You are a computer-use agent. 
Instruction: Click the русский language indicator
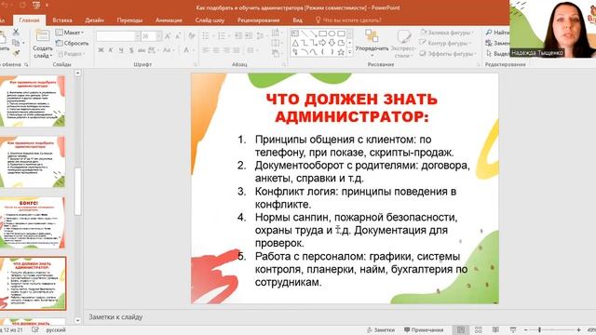[x=56, y=330]
